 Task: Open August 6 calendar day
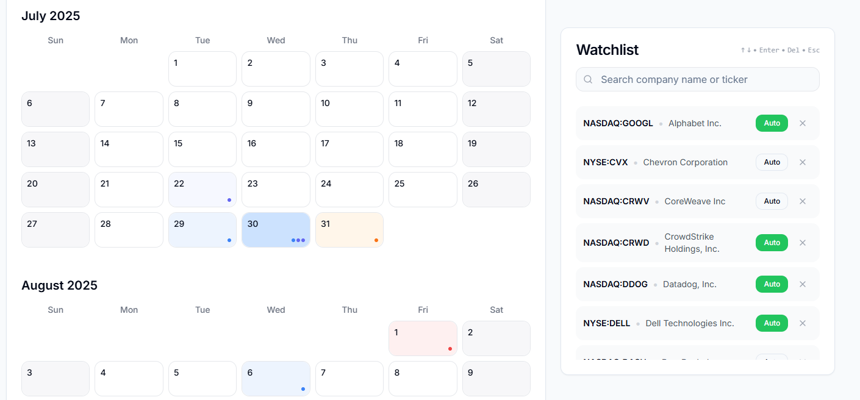(276, 379)
